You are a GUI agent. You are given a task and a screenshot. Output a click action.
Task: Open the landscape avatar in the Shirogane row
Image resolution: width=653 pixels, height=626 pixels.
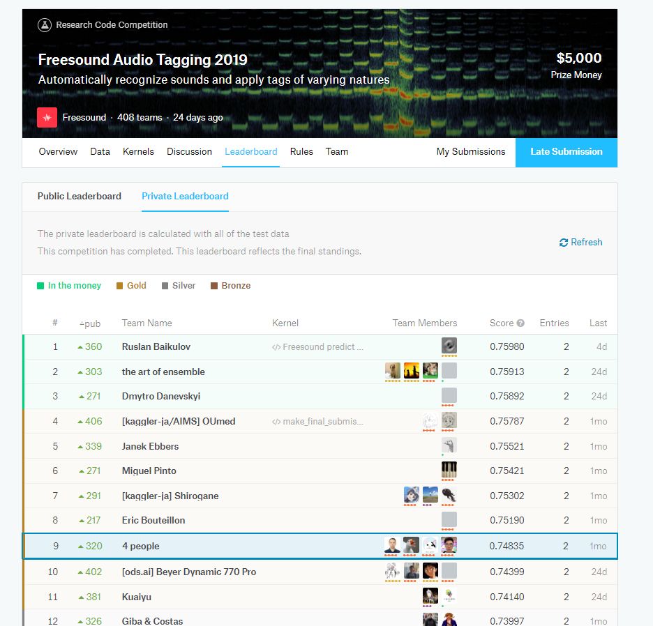point(430,494)
